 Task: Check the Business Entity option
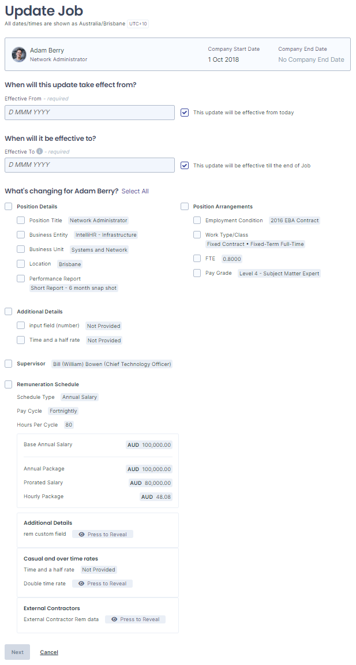pyautogui.click(x=21, y=235)
